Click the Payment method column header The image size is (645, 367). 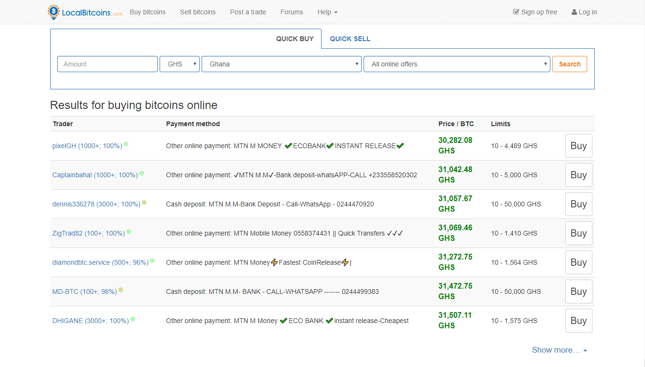click(193, 124)
